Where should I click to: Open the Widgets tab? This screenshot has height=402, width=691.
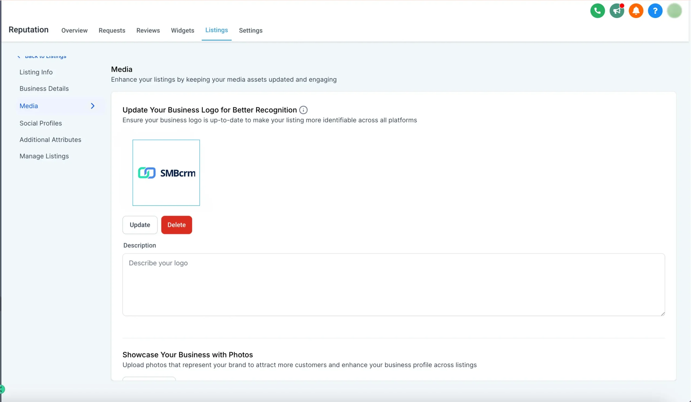183,30
